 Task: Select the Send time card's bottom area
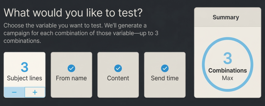[165, 90]
